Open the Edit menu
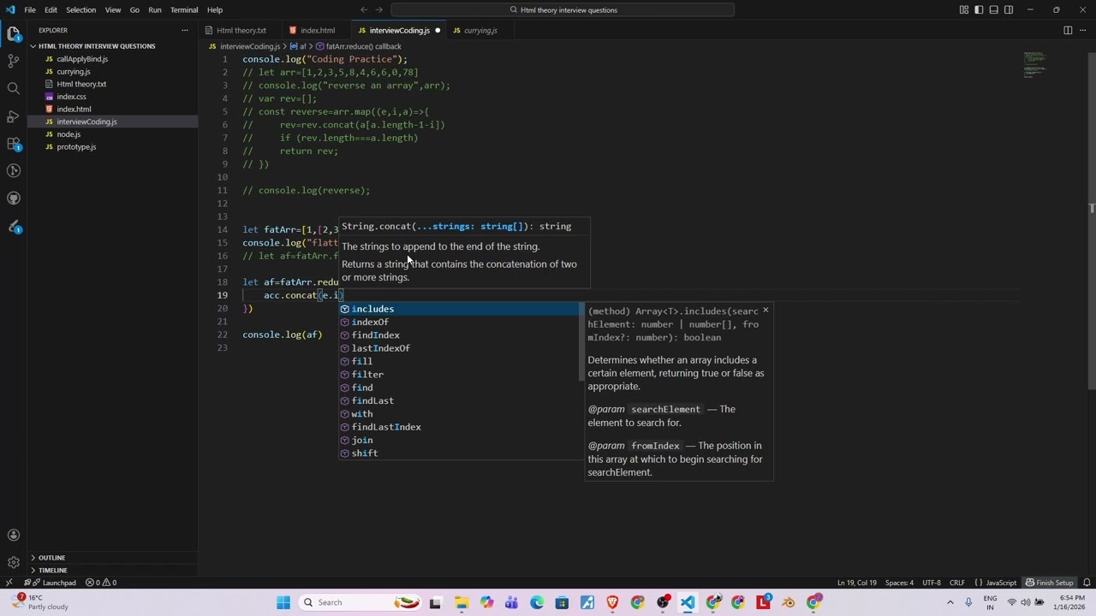Image resolution: width=1096 pixels, height=616 pixels. (51, 9)
